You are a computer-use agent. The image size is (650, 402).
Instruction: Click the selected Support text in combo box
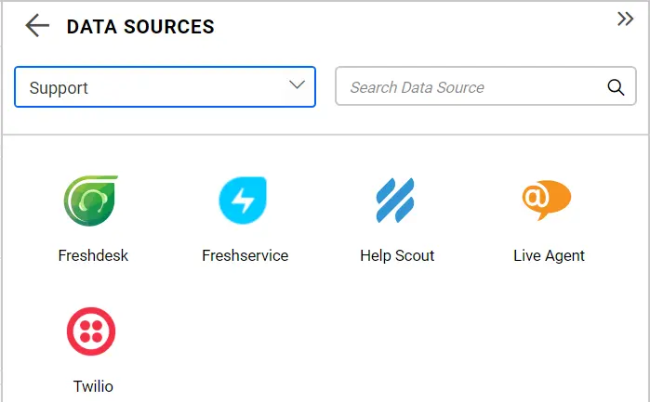pyautogui.click(x=59, y=88)
